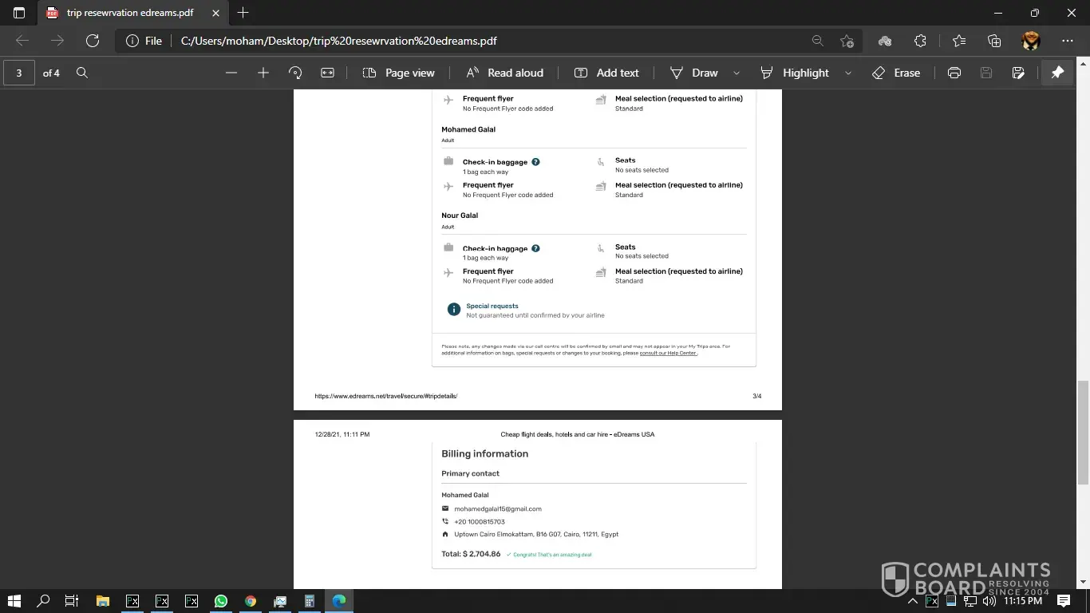Toggle the pin toolbar button
Image resolution: width=1090 pixels, height=613 pixels.
(x=1057, y=73)
